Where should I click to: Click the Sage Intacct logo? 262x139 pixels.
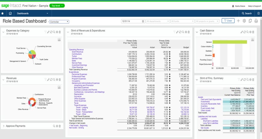11,6
